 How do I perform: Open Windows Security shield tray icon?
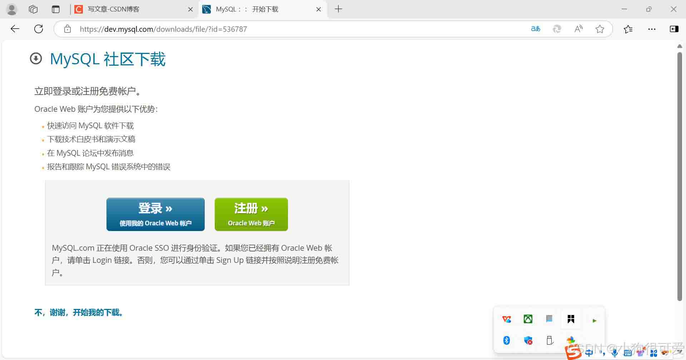click(528, 340)
